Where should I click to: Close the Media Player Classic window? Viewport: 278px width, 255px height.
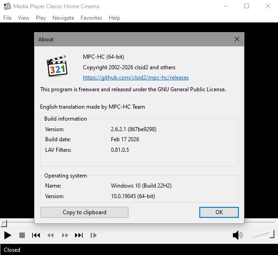point(268,6)
